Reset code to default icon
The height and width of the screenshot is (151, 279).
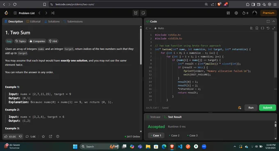pos(268,28)
